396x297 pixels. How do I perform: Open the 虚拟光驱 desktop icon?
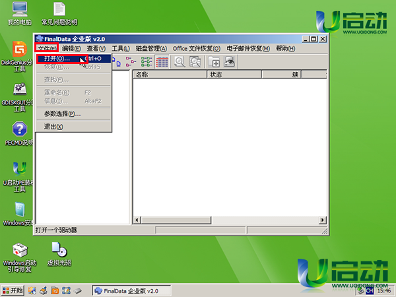(59, 254)
